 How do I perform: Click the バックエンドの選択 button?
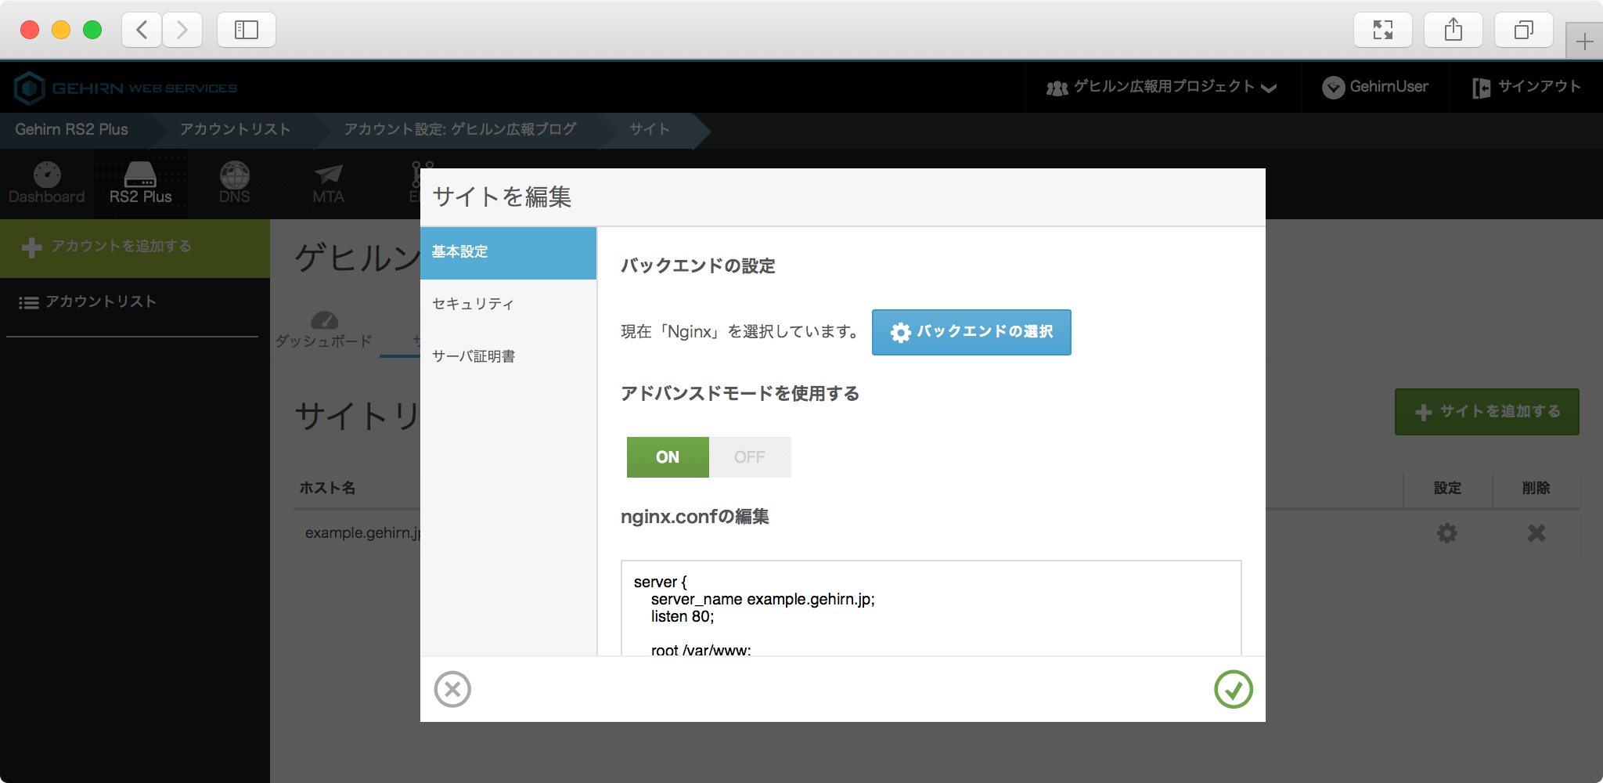point(971,332)
